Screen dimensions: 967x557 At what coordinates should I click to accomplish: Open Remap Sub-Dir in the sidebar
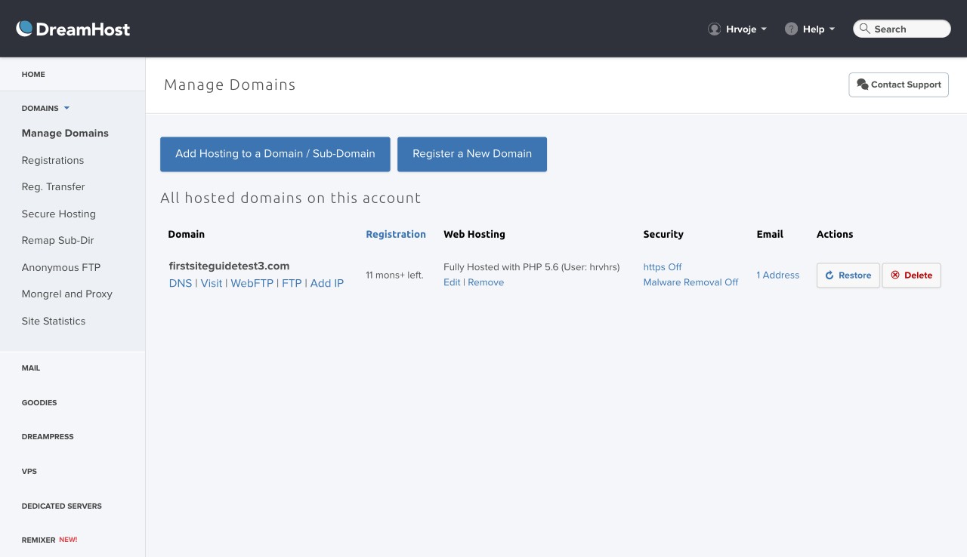click(58, 240)
